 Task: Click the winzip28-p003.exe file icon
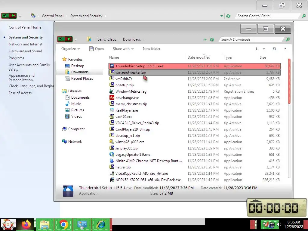coord(112,142)
